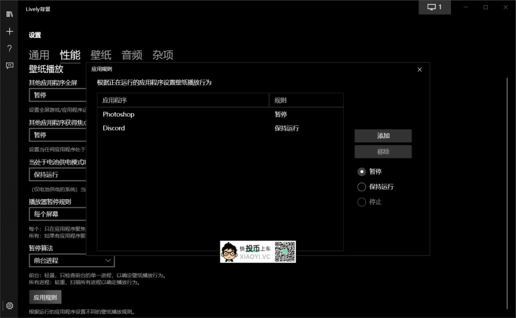This screenshot has height=318, width=516.
Task: Click the 规则 column header
Action: [x=306, y=100]
